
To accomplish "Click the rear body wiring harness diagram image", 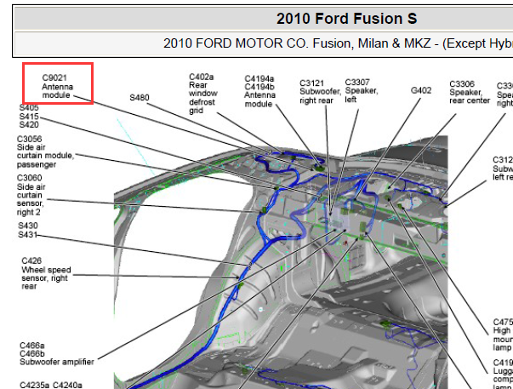I will pyautogui.click(x=281, y=262).
